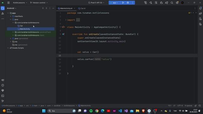Go to next highlighted problem arrow

click(x=196, y=13)
